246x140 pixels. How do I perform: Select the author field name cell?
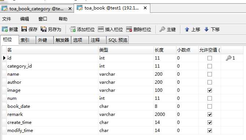(52, 82)
